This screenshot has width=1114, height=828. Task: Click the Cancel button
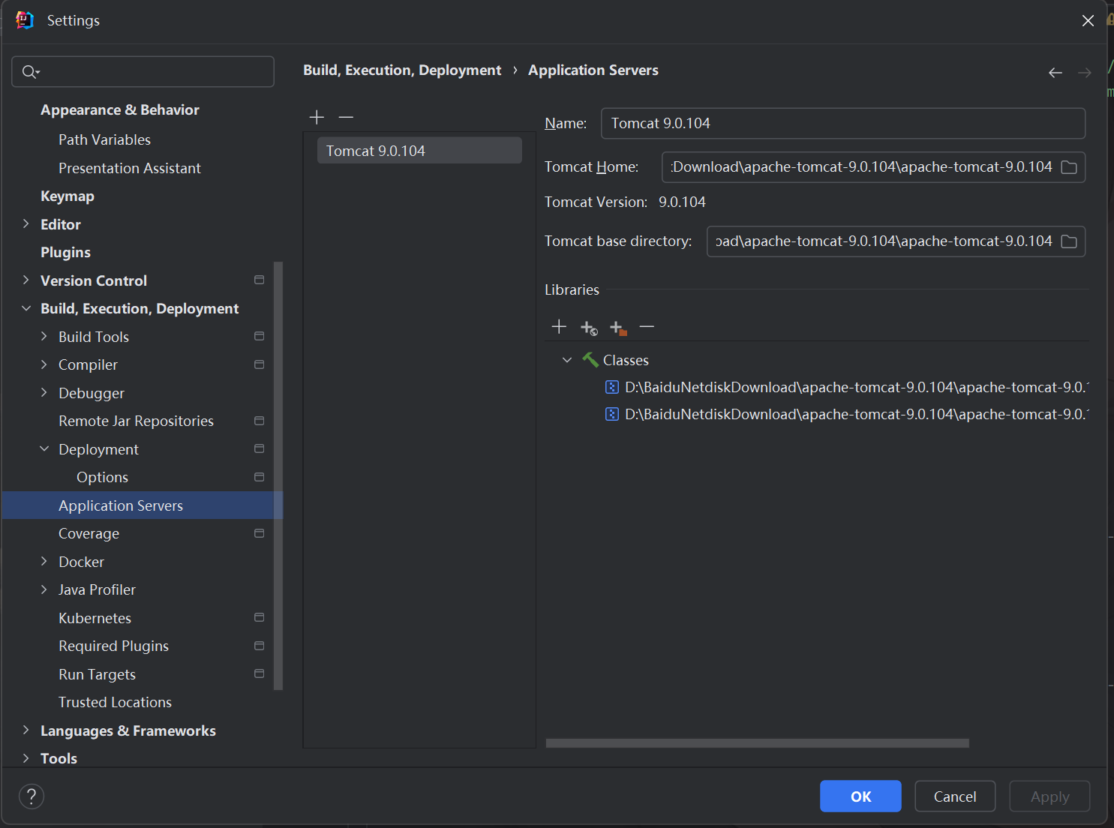point(954,796)
